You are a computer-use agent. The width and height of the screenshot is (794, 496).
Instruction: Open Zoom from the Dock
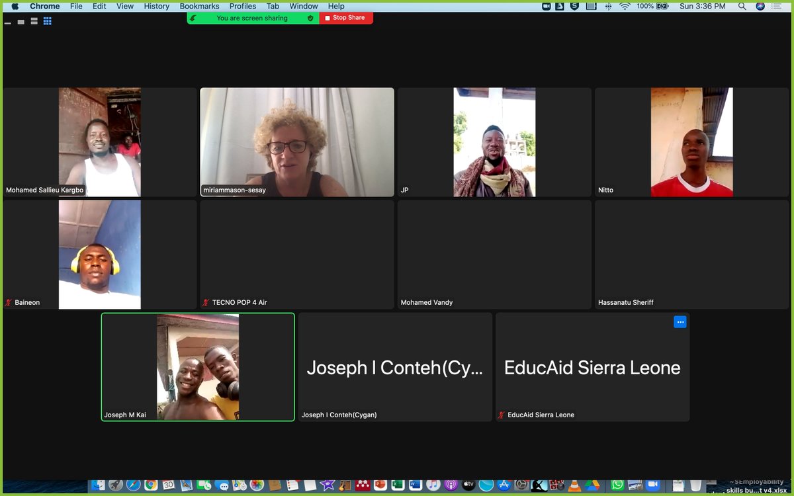tap(653, 485)
